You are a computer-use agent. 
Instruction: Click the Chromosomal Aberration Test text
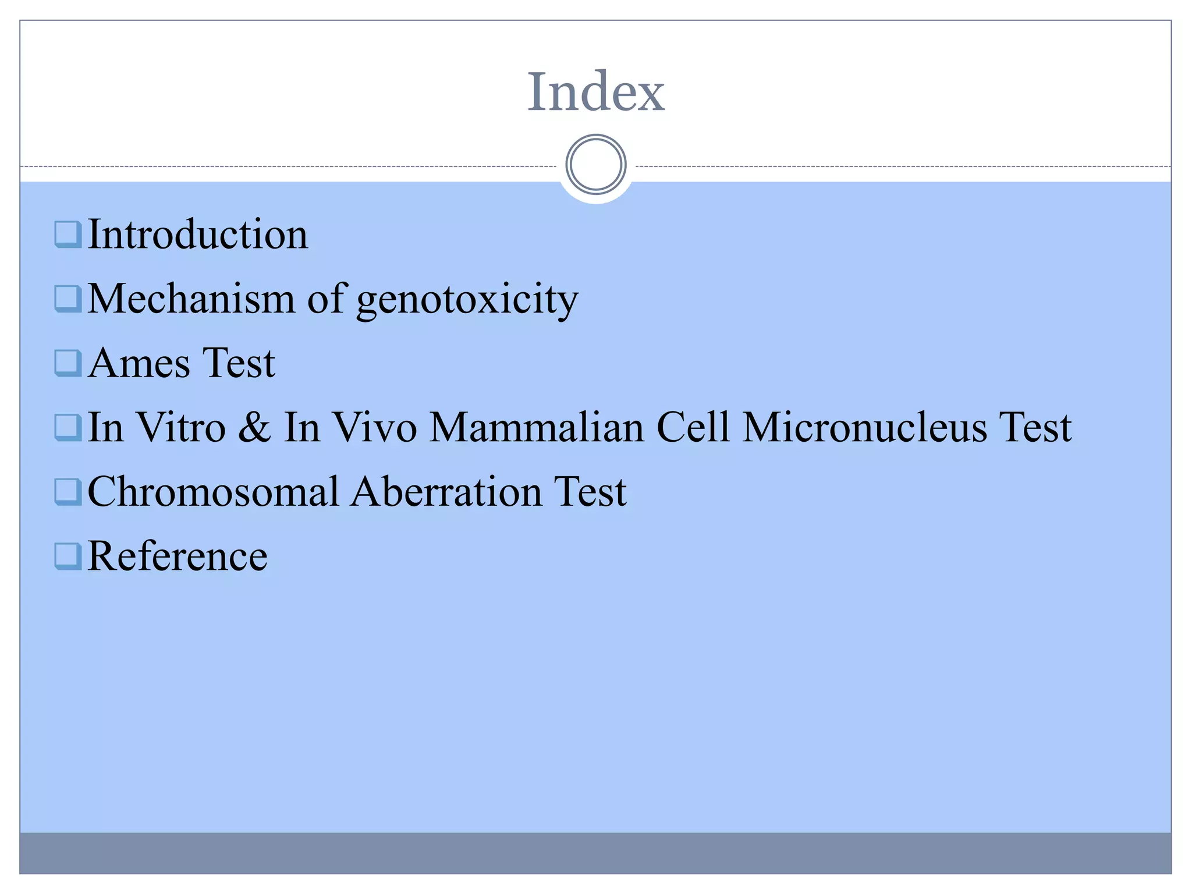pyautogui.click(x=357, y=492)
